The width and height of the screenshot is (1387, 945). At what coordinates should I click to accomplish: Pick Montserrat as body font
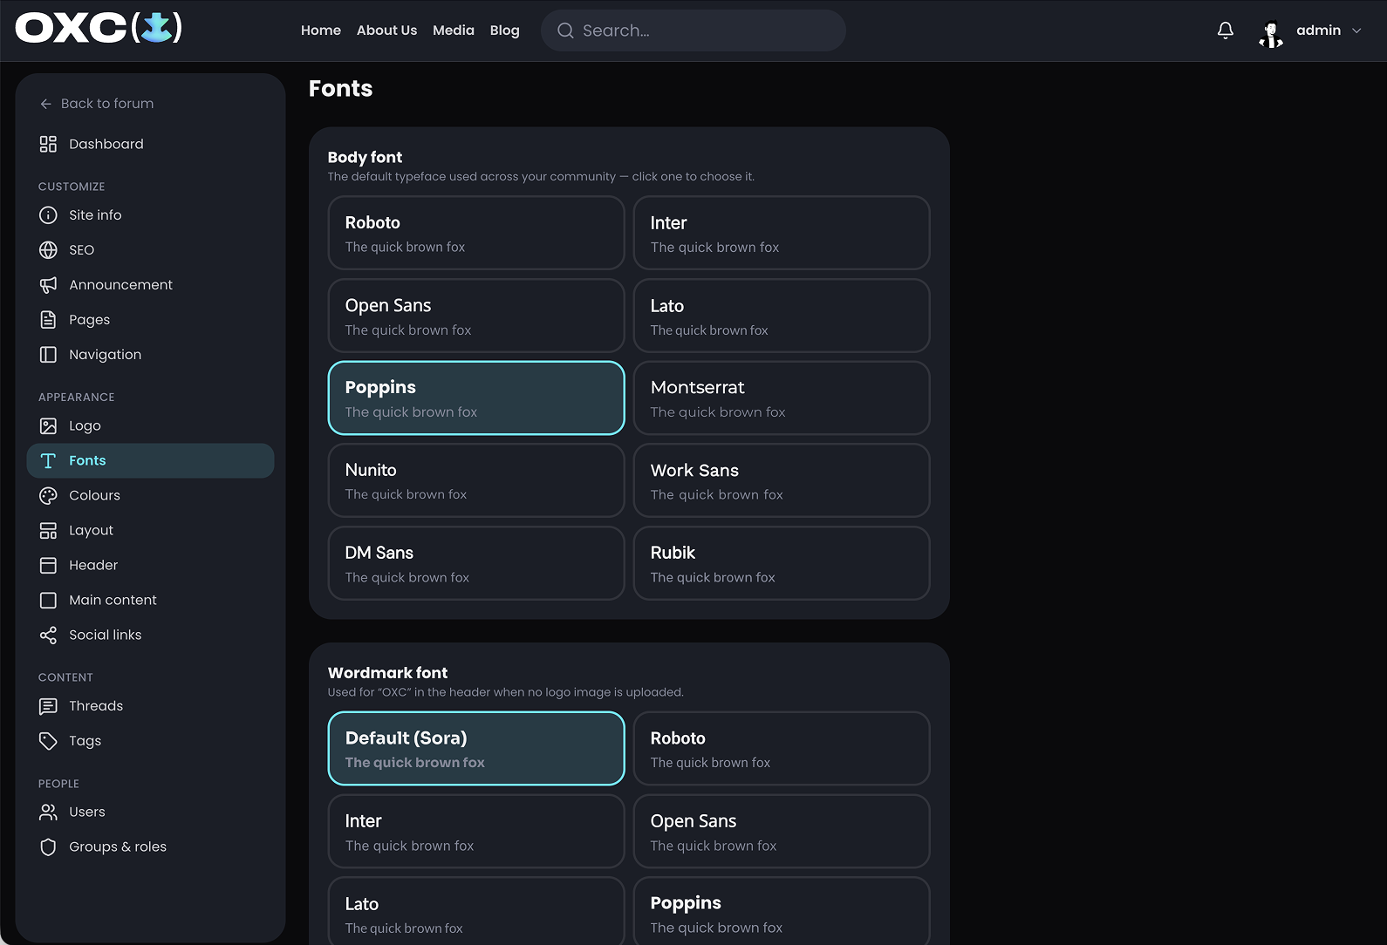tap(782, 398)
